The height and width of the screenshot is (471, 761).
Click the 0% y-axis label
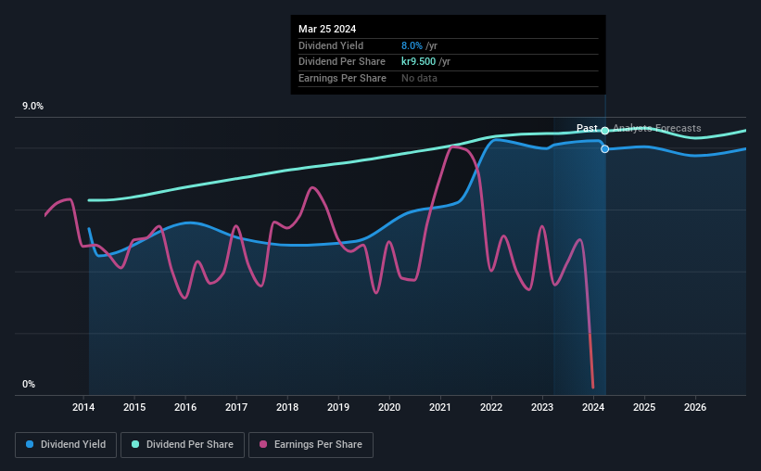pyautogui.click(x=29, y=384)
